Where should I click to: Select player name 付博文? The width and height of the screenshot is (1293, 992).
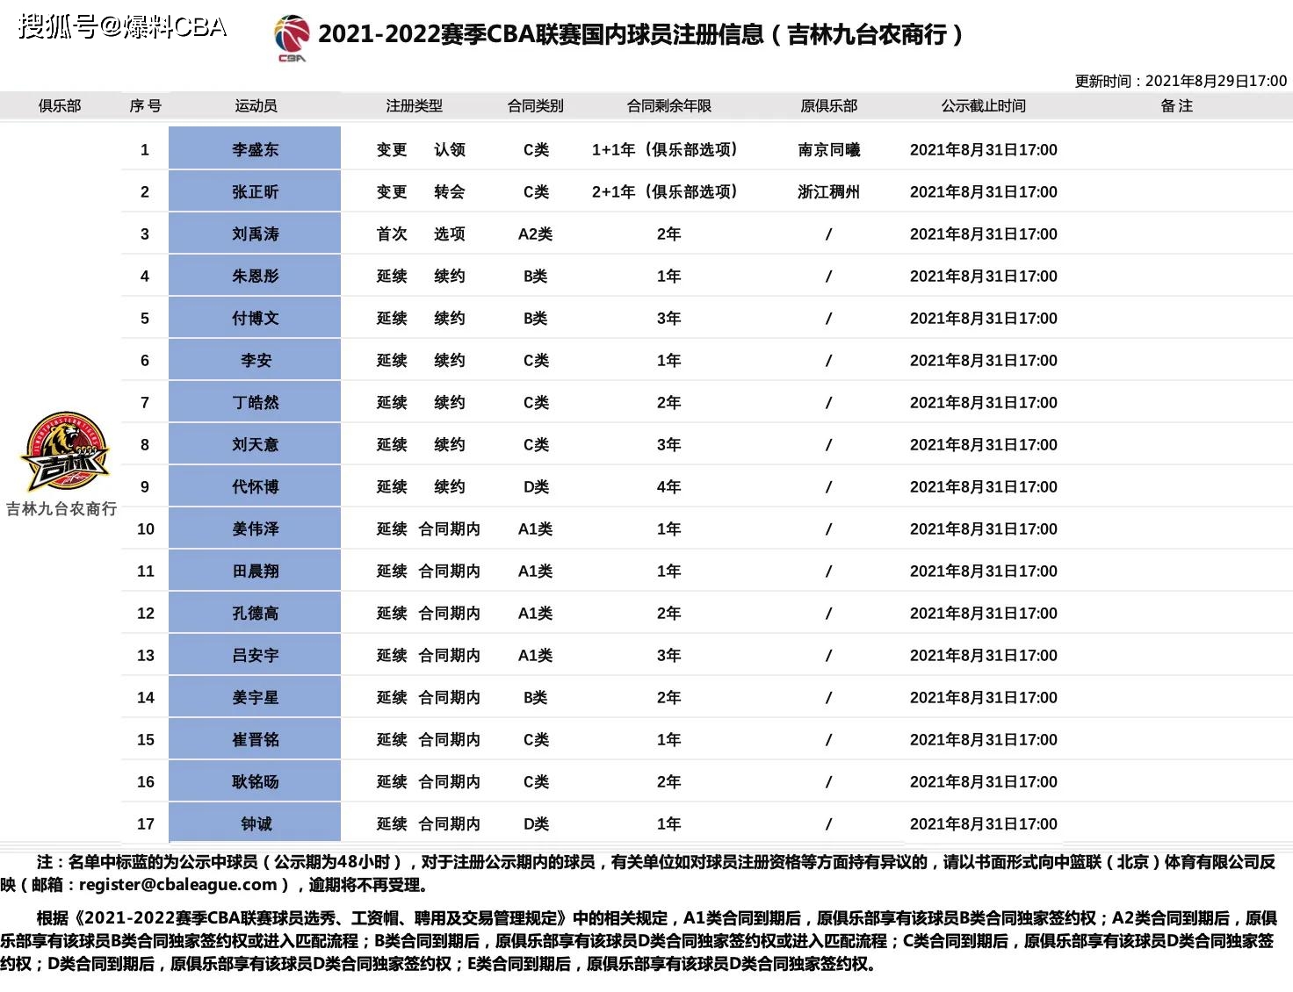tap(255, 319)
